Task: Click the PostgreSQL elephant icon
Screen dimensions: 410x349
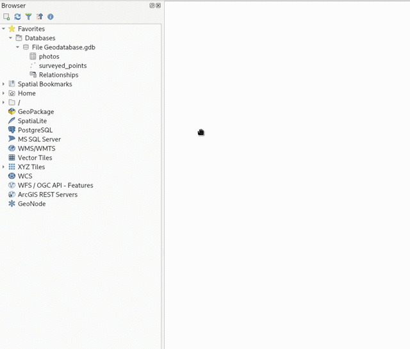Action: [12, 130]
